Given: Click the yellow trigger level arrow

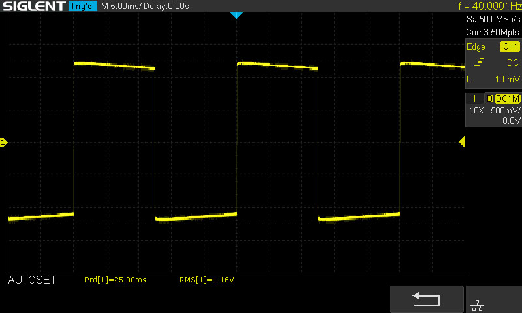Looking at the screenshot, I should 462,142.
